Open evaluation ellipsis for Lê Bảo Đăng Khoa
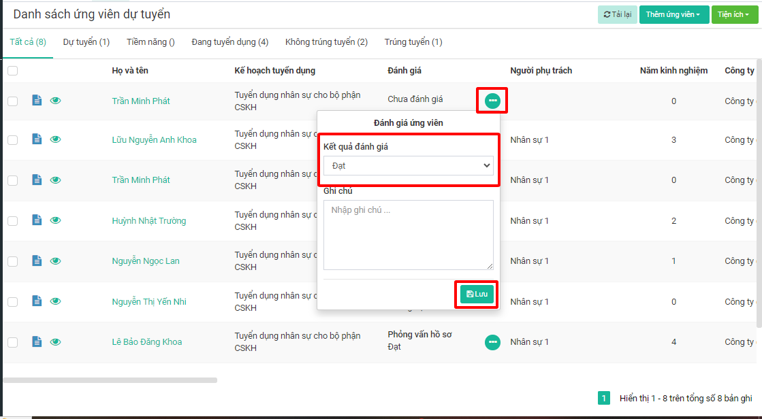 492,342
